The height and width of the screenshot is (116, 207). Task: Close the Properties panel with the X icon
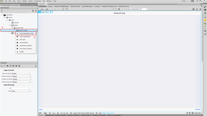tap(36, 66)
